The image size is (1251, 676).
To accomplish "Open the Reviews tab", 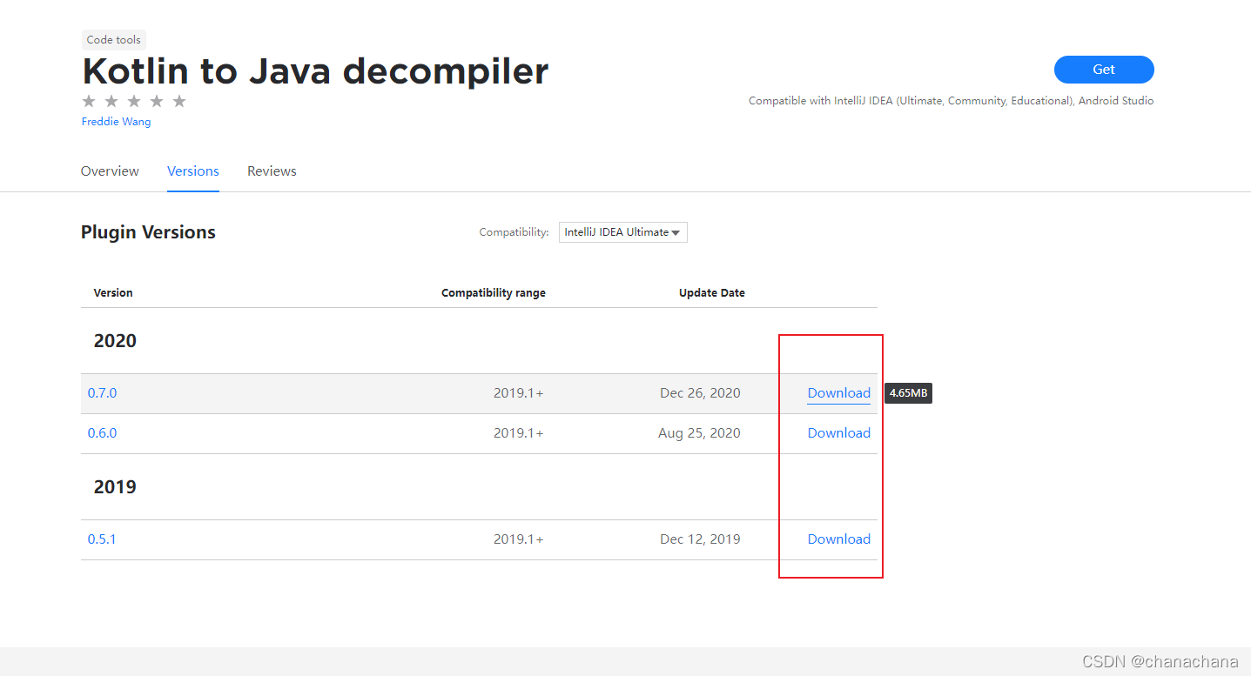I will [x=272, y=171].
